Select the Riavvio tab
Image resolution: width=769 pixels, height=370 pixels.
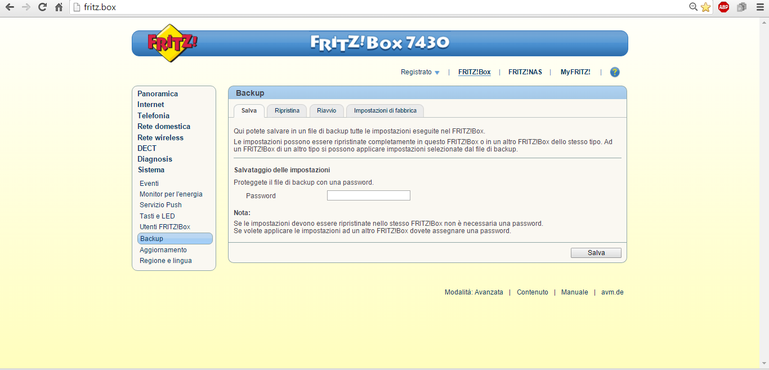coord(327,110)
